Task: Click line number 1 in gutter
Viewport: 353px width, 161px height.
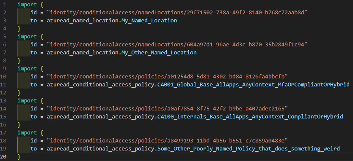Action: tap(5, 4)
